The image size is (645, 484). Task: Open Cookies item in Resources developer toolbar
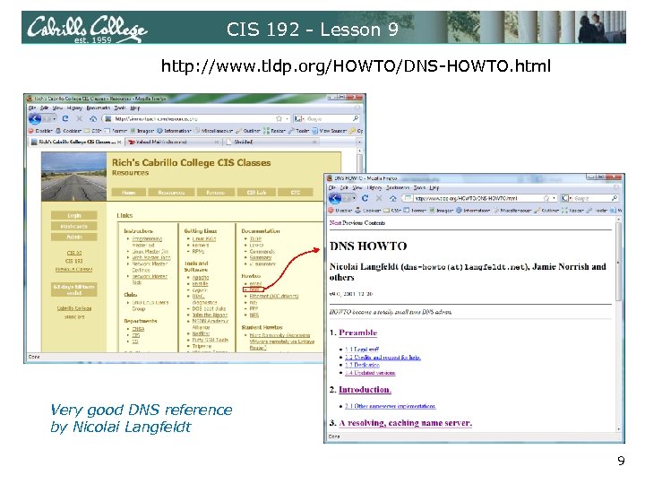coord(68,131)
